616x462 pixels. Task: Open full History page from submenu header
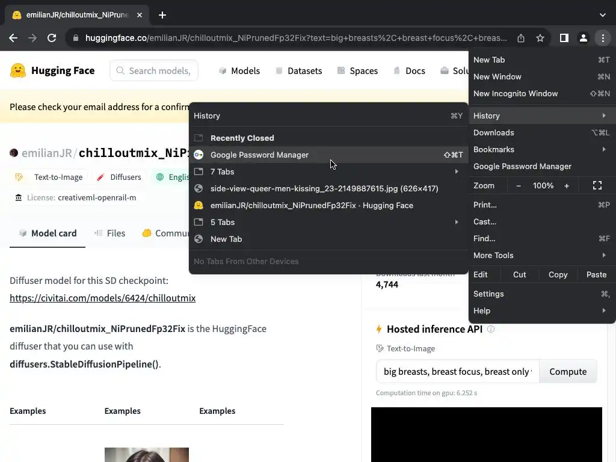coord(328,116)
